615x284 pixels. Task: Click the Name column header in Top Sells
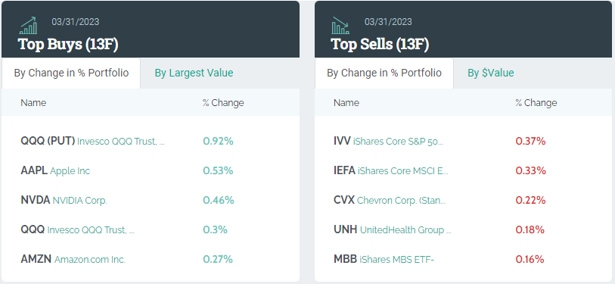[346, 103]
